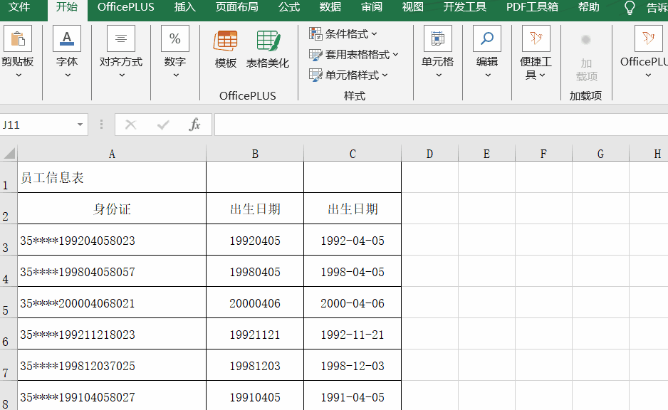The height and width of the screenshot is (410, 668).
Task: Select cell containing 员工信息表
Action: [x=112, y=177]
